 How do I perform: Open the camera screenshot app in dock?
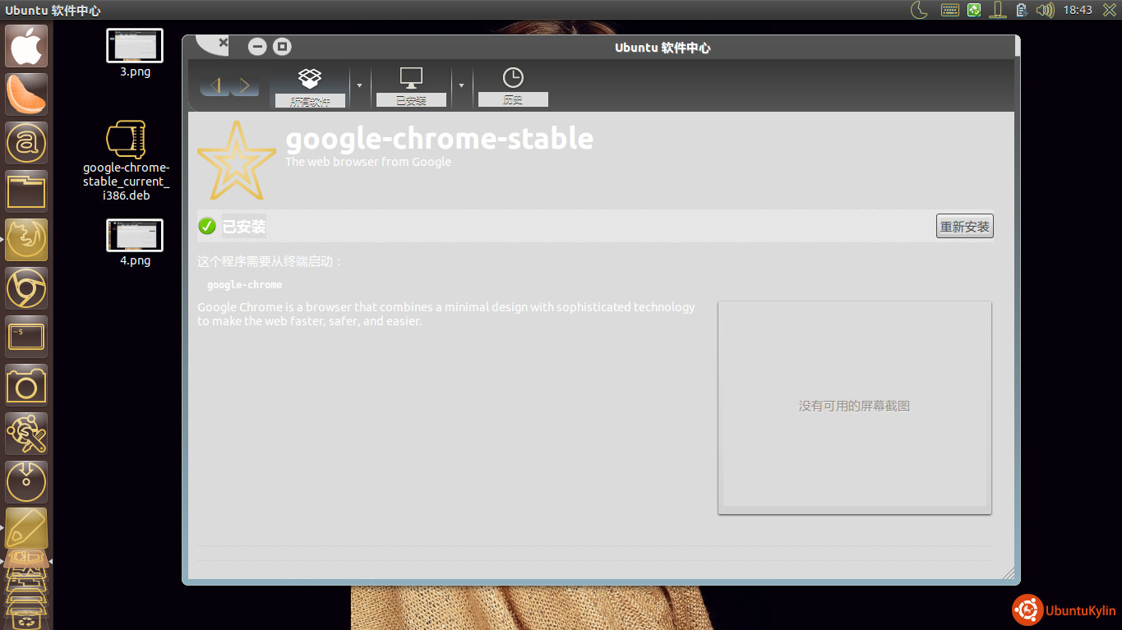(x=26, y=385)
